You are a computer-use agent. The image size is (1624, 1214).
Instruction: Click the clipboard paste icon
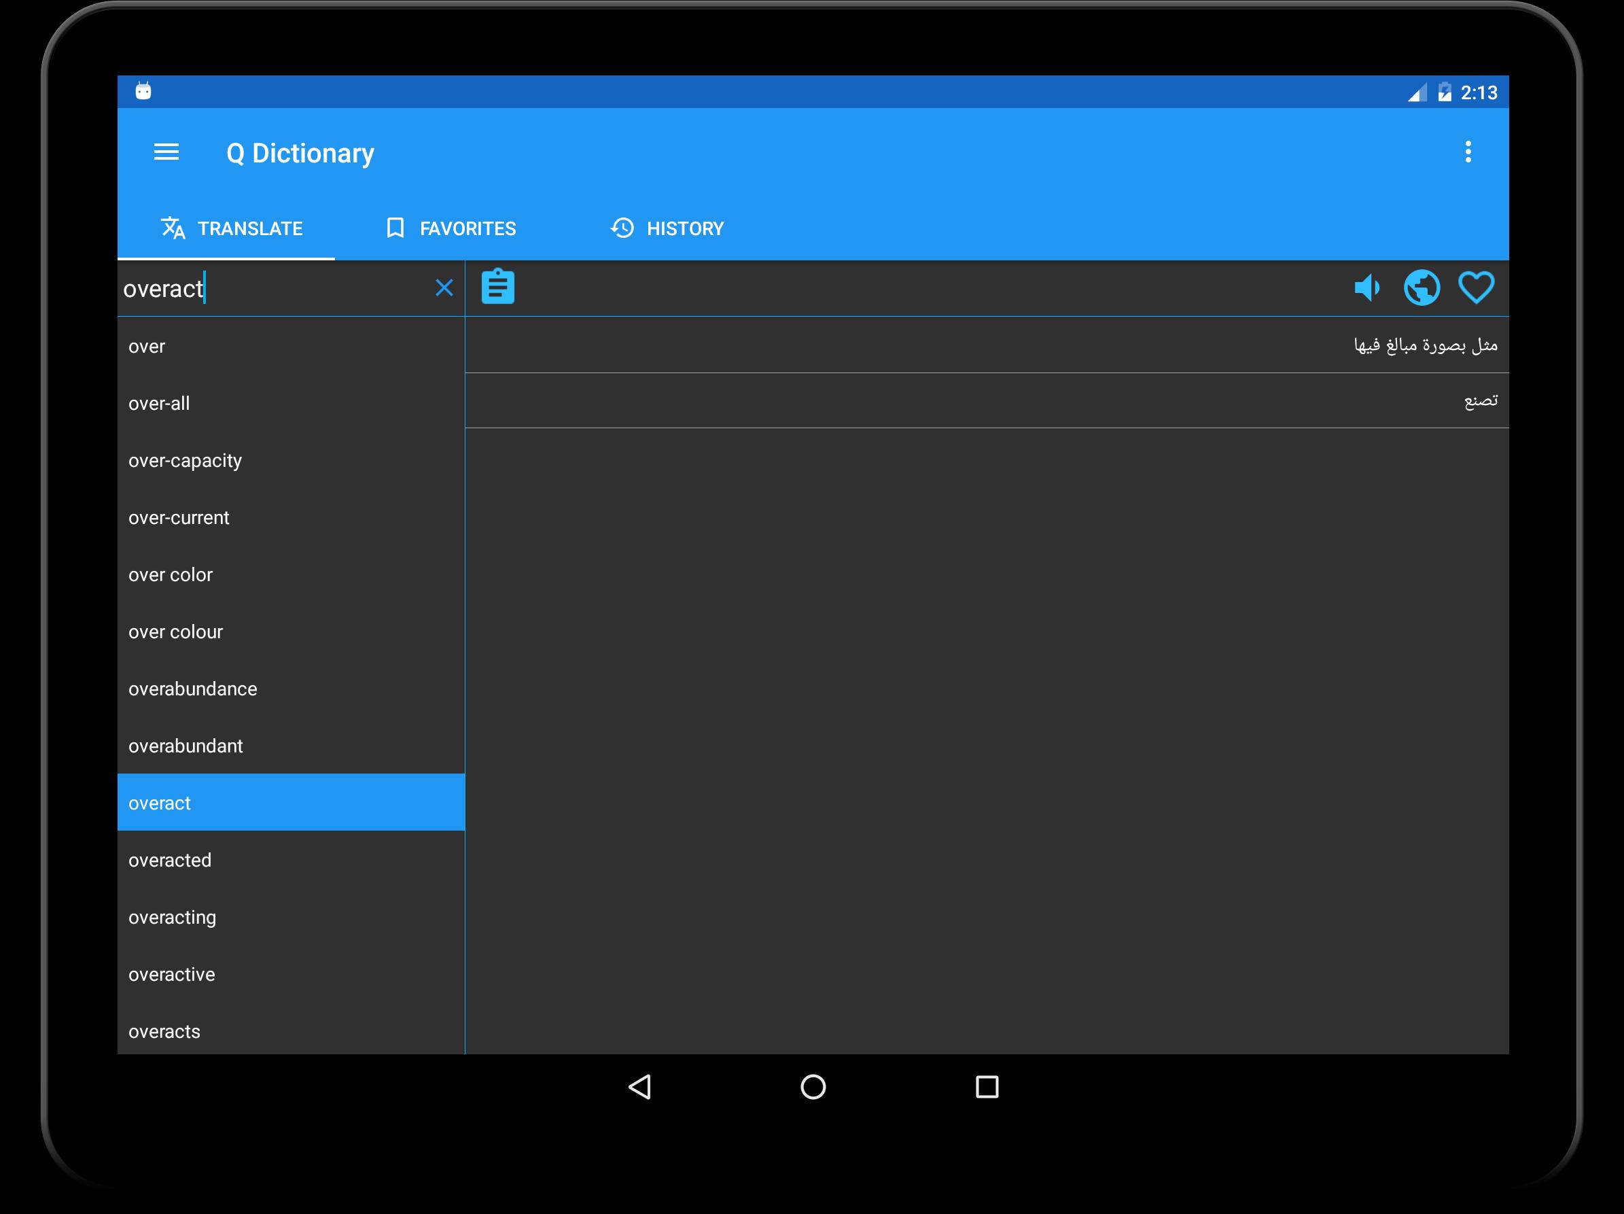498,286
